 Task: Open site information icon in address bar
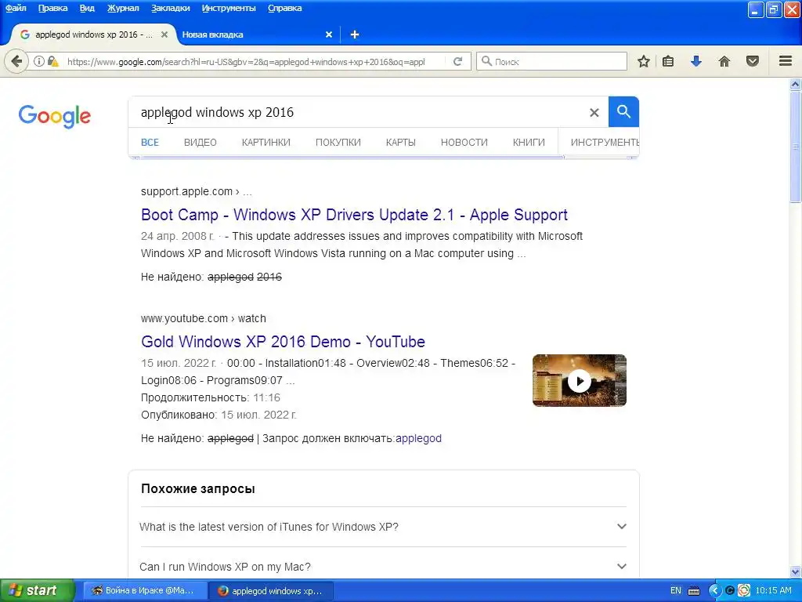pyautogui.click(x=39, y=61)
